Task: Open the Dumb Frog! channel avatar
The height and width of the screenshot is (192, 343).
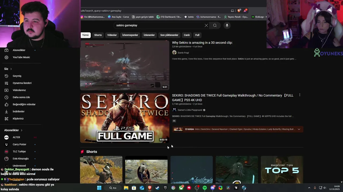Action: click(174, 53)
